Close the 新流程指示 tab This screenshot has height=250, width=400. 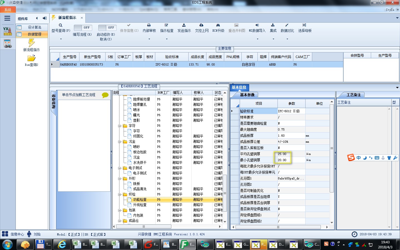[x=82, y=18]
